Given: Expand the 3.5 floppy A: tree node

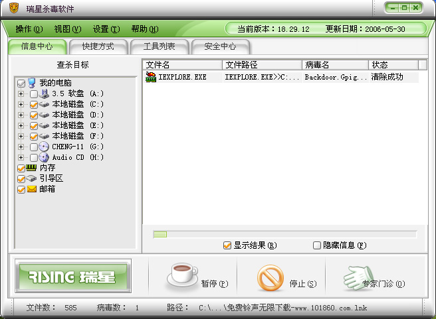Looking at the screenshot, I should click(x=21, y=94).
